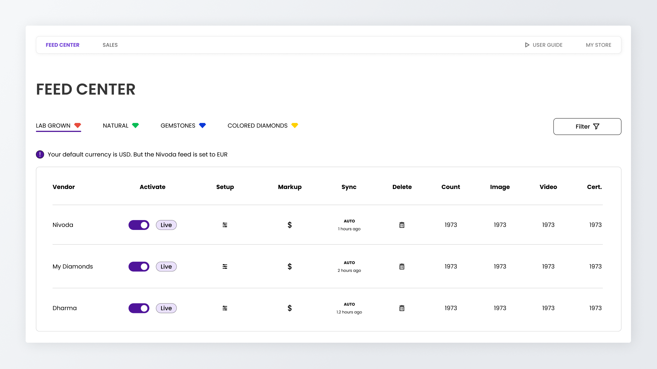Go to the Sales menu
The width and height of the screenshot is (657, 369).
pos(110,45)
